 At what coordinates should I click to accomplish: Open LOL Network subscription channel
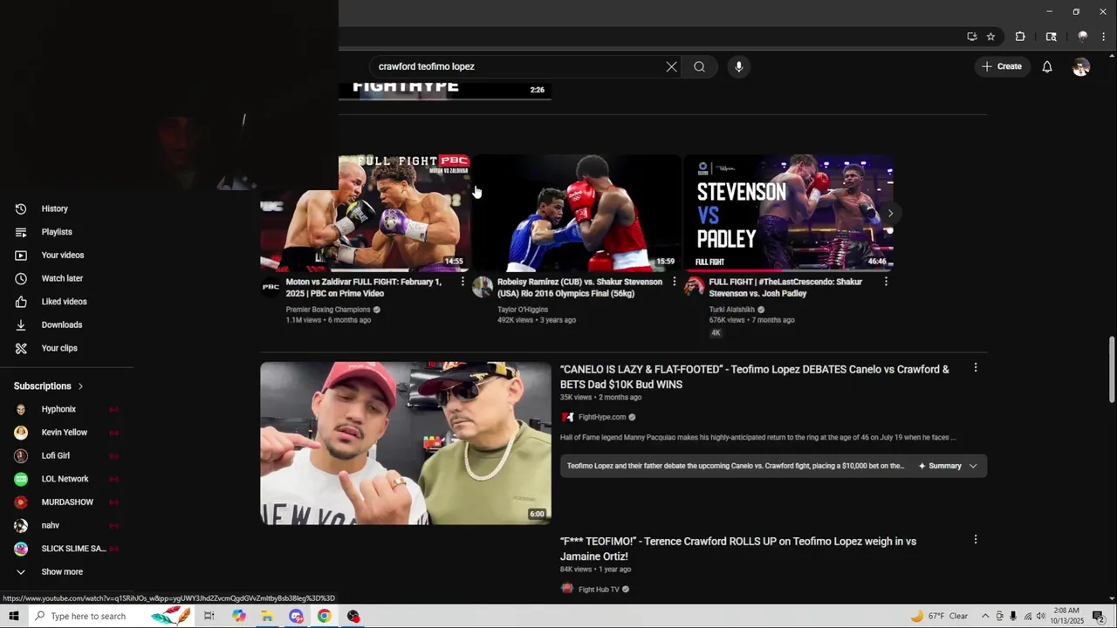pyautogui.click(x=67, y=479)
